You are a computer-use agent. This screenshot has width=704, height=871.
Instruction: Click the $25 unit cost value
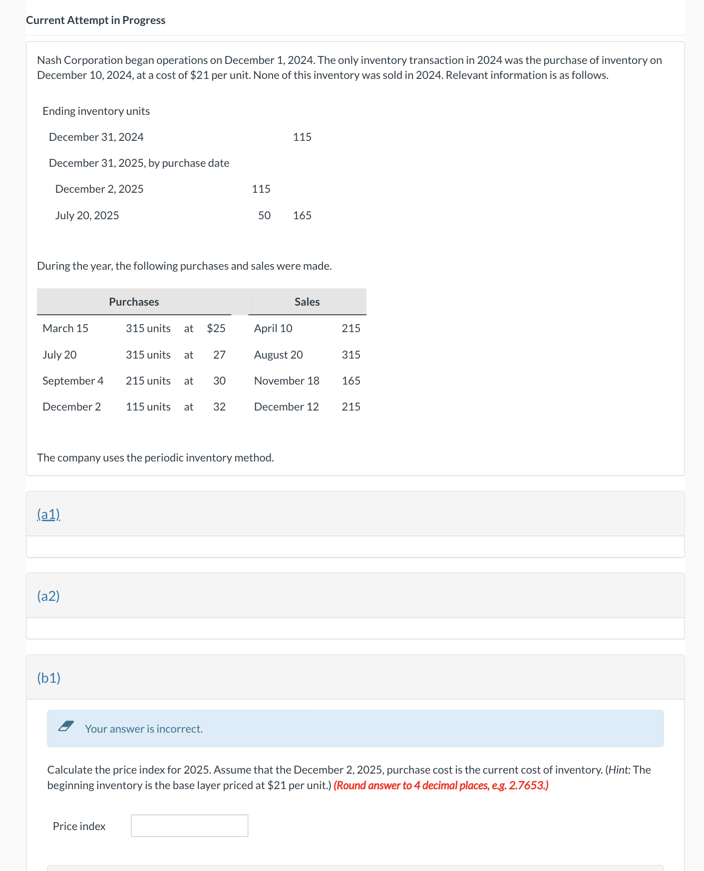point(216,328)
